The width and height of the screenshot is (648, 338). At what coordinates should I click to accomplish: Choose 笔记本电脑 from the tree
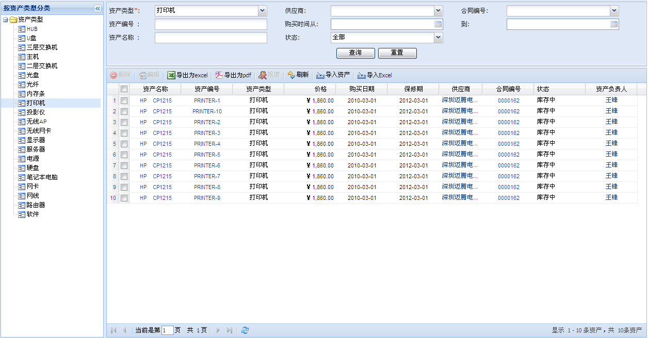click(42, 177)
